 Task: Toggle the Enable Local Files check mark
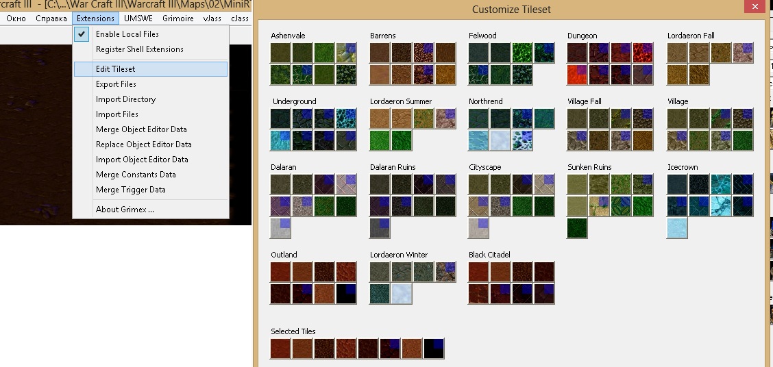pos(82,34)
